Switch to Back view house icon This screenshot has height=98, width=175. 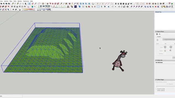tap(22, 7)
